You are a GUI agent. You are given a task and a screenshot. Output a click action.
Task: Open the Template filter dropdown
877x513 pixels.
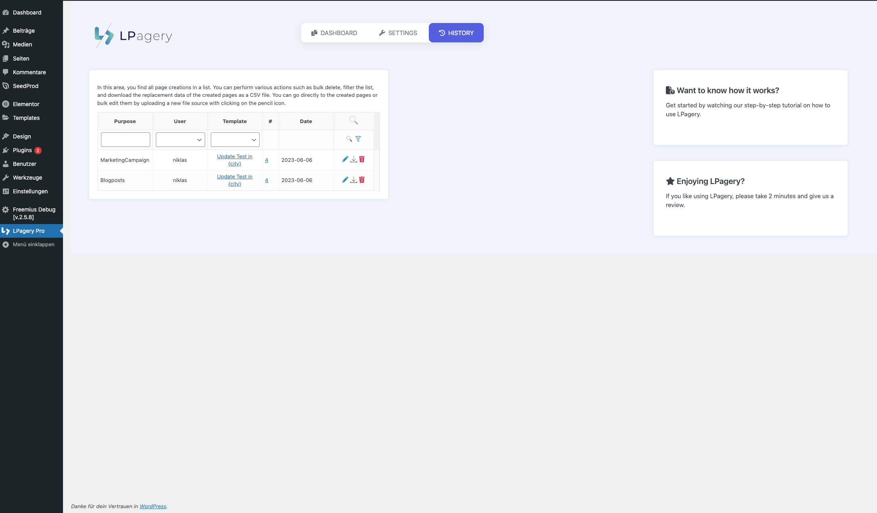[235, 140]
